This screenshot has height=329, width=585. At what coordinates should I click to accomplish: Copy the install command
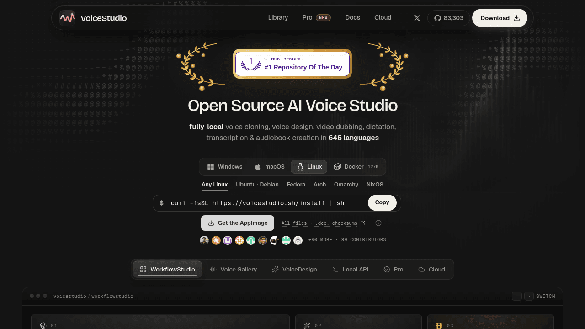point(382,202)
